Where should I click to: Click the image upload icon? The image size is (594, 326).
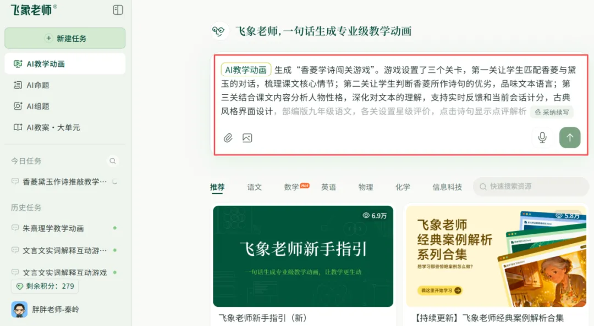[x=247, y=138]
